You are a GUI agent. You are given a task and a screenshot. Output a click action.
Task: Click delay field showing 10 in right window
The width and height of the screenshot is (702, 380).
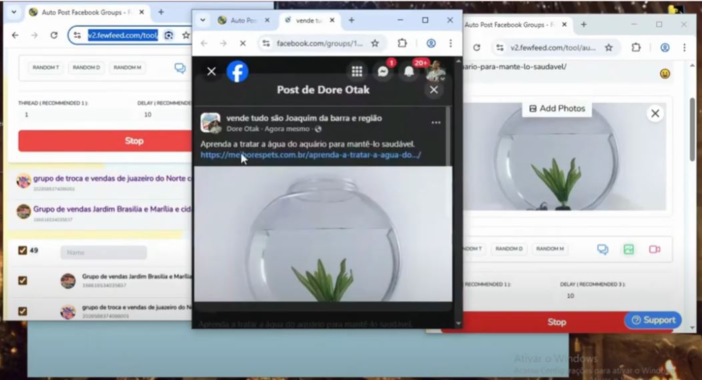616,296
